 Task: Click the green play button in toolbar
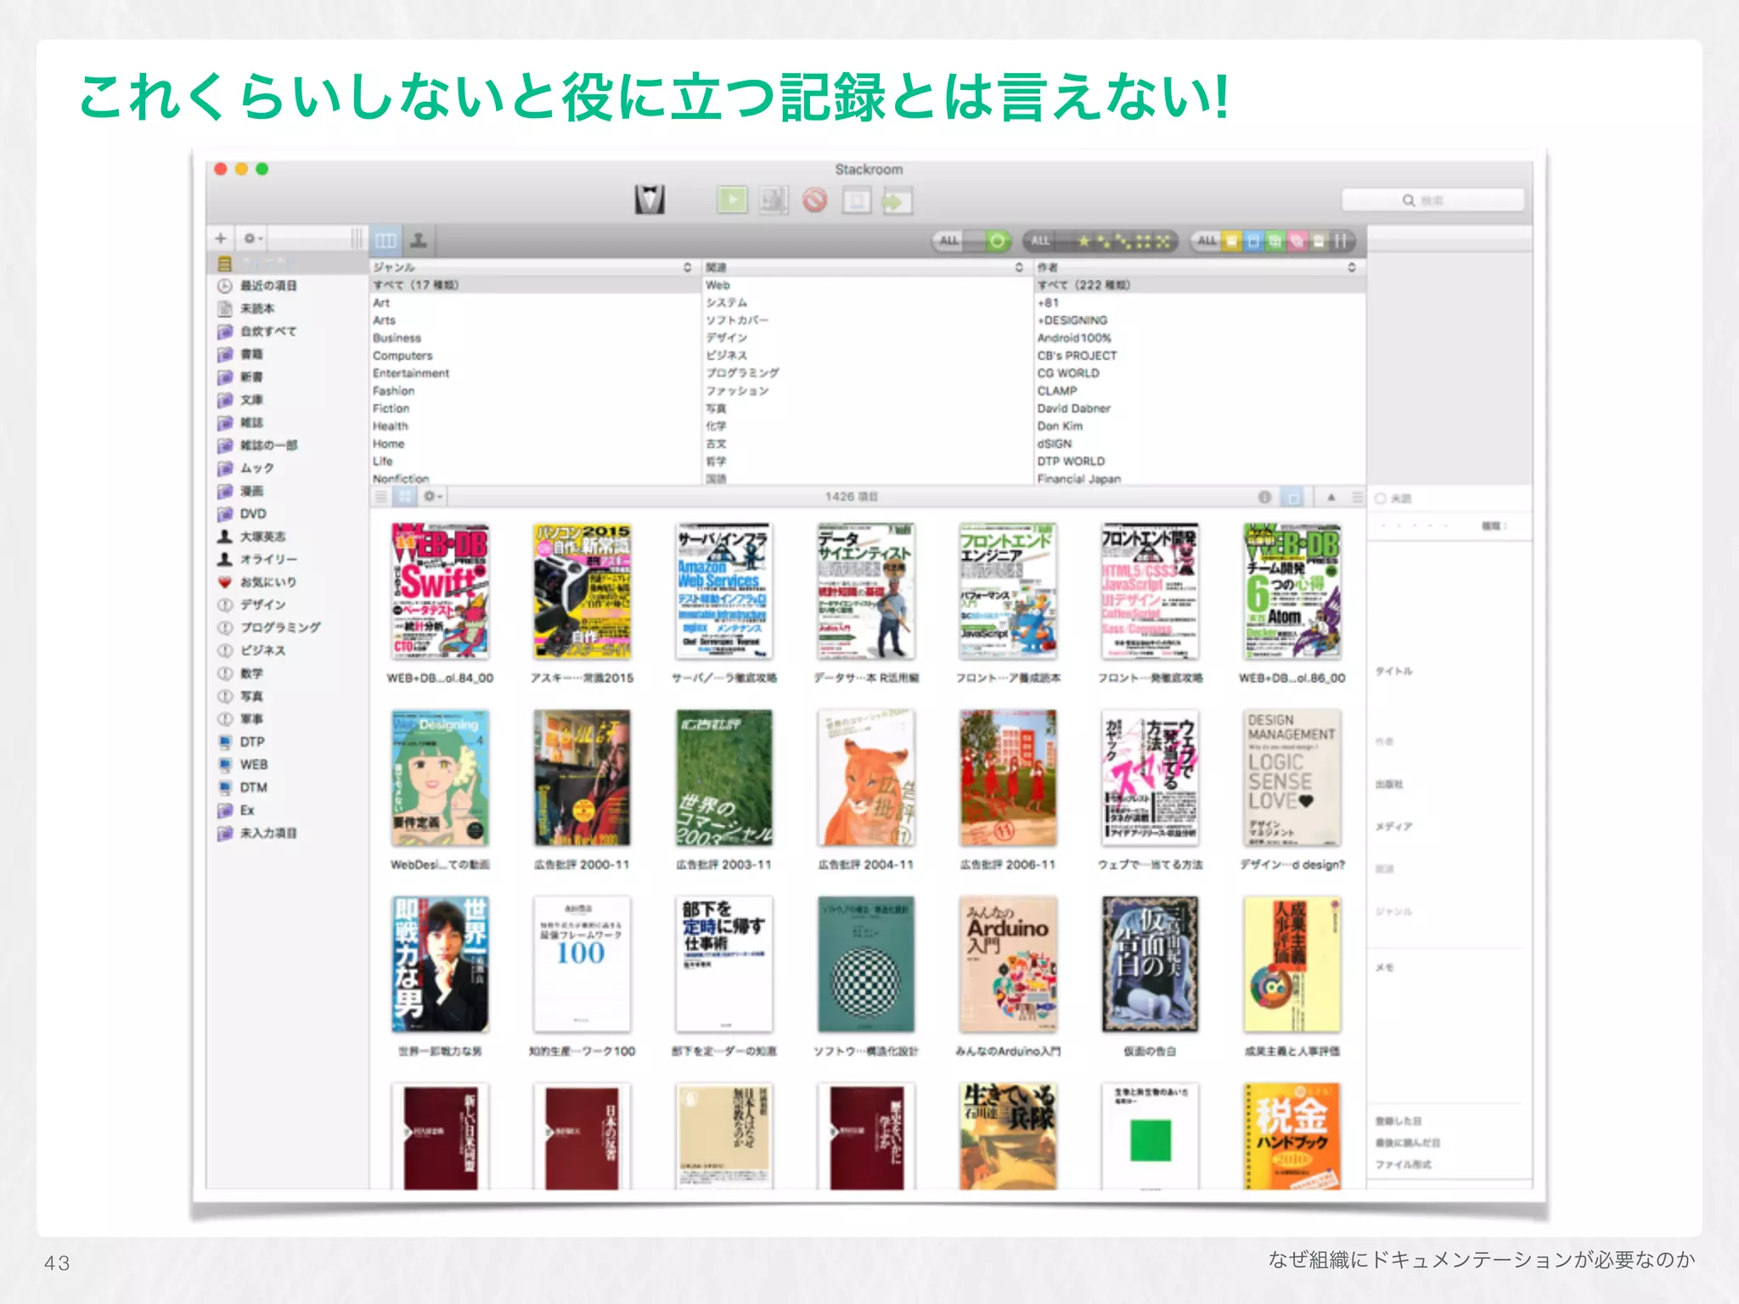[731, 200]
